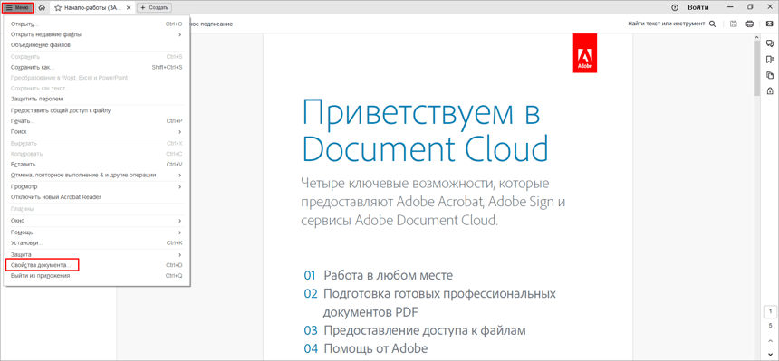This screenshot has width=779, height=361.
Task: Send document by email envelope icon
Action: pyautogui.click(x=769, y=24)
